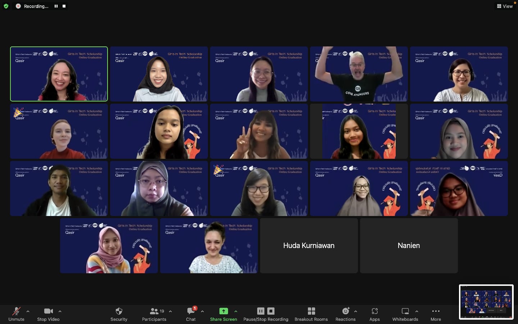Select the Stop Video camera icon
Image resolution: width=518 pixels, height=324 pixels.
click(48, 311)
